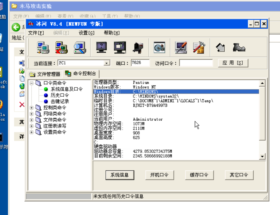The image size is (280, 215).
Task: Click the green back arrow in 木马攻击实验 window
Action: [x=16, y=27]
